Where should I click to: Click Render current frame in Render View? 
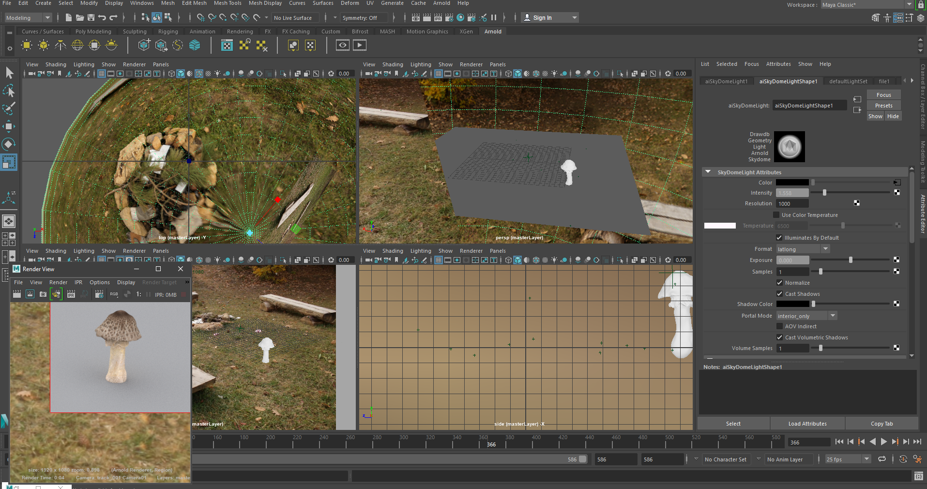[x=17, y=294]
